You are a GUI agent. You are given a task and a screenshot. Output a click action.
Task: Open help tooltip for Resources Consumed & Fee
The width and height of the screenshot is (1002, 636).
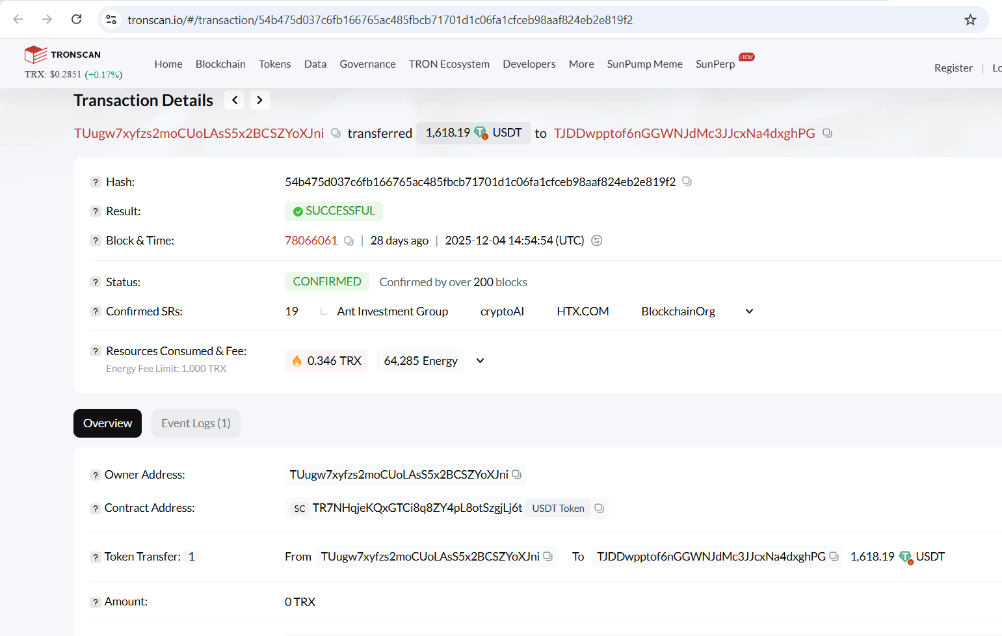coord(96,351)
